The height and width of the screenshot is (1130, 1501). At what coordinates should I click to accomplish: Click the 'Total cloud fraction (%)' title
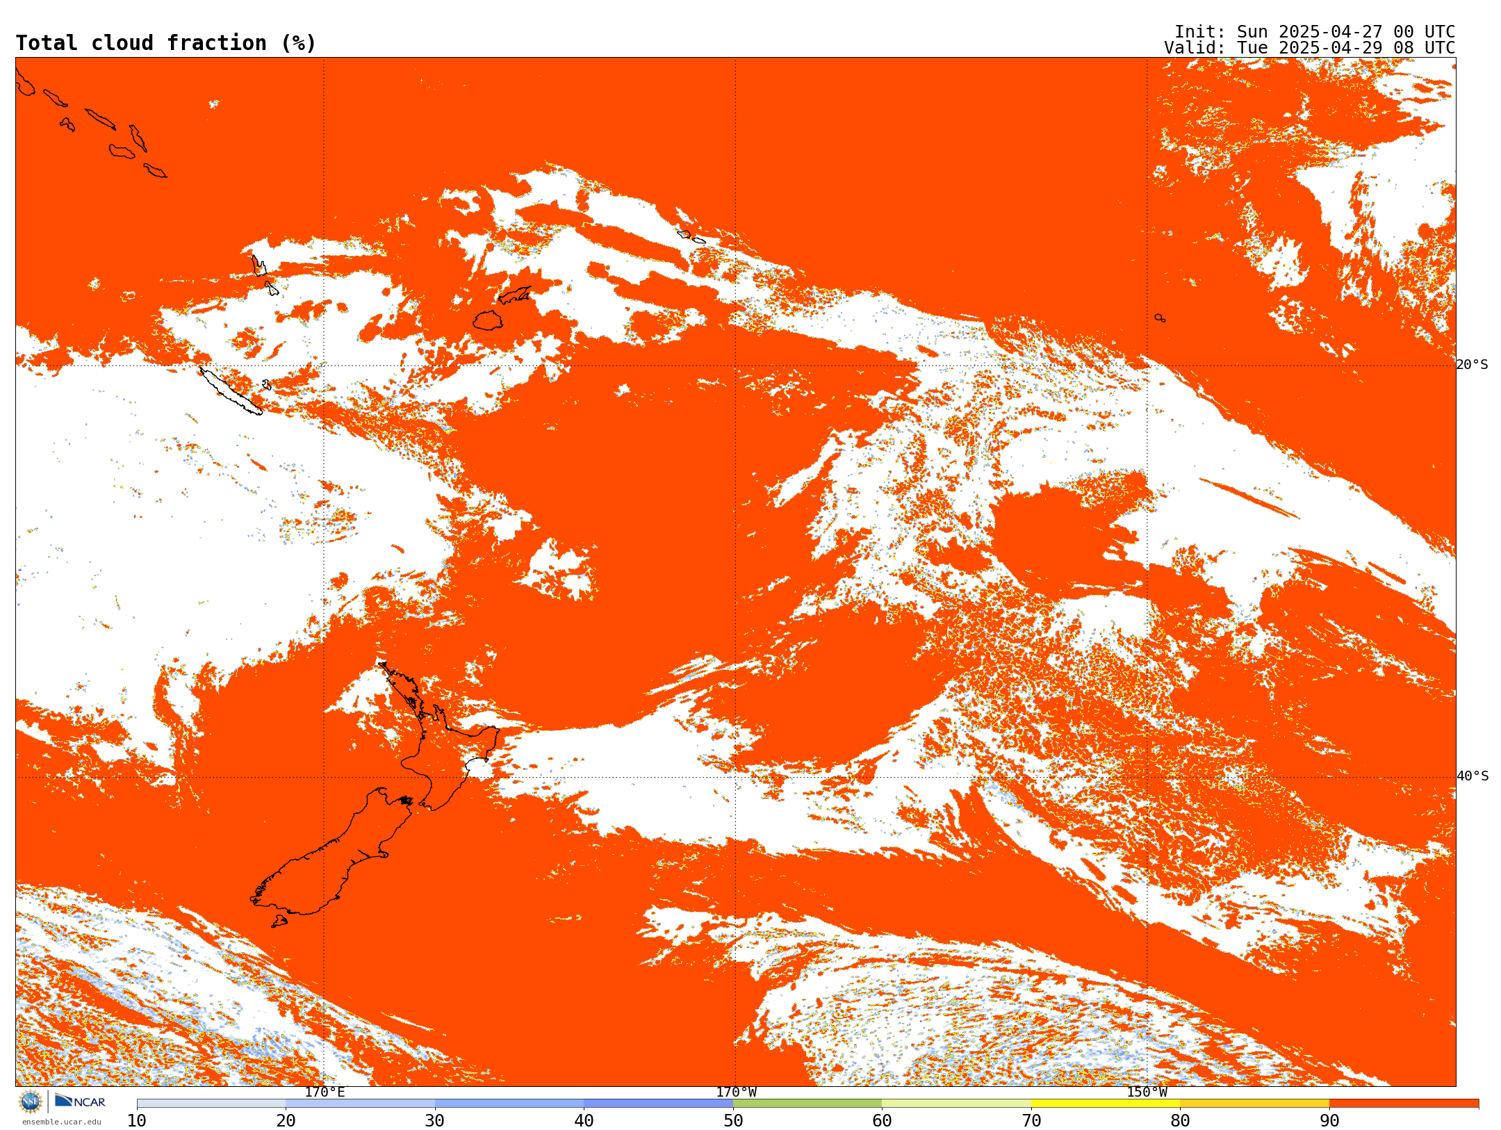[x=165, y=43]
